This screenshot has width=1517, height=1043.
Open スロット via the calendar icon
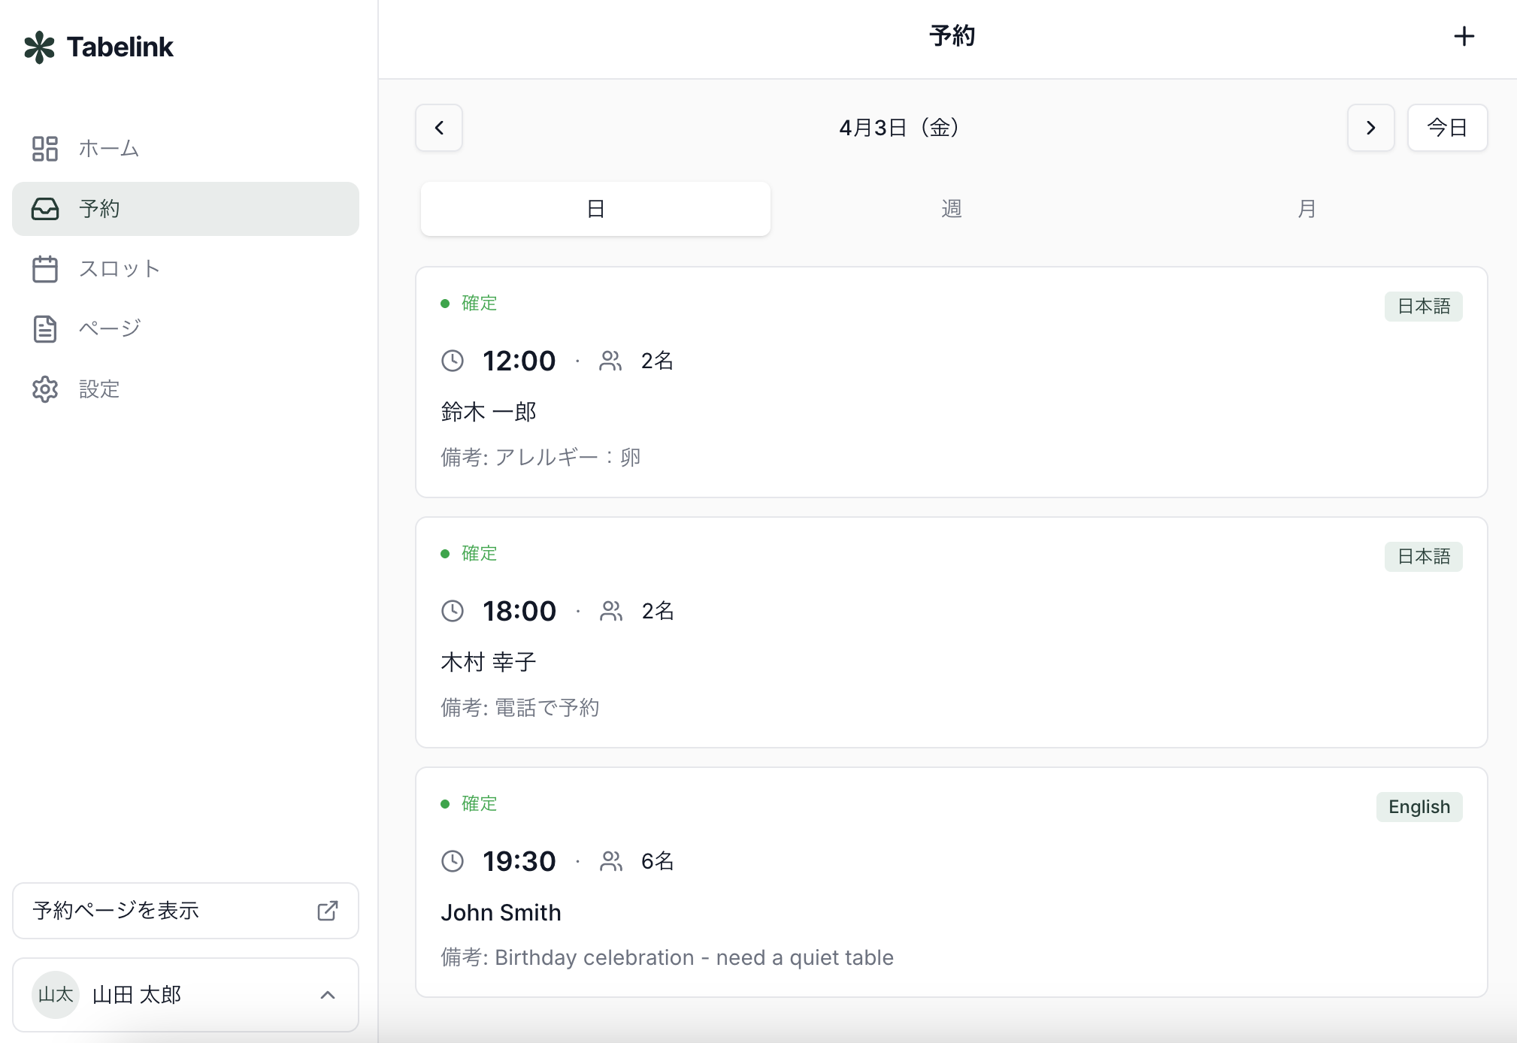pyautogui.click(x=45, y=269)
